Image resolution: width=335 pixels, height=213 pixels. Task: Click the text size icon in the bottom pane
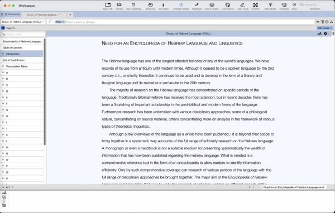(x=4, y=193)
